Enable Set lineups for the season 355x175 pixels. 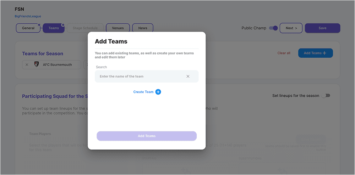pyautogui.click(x=326, y=96)
